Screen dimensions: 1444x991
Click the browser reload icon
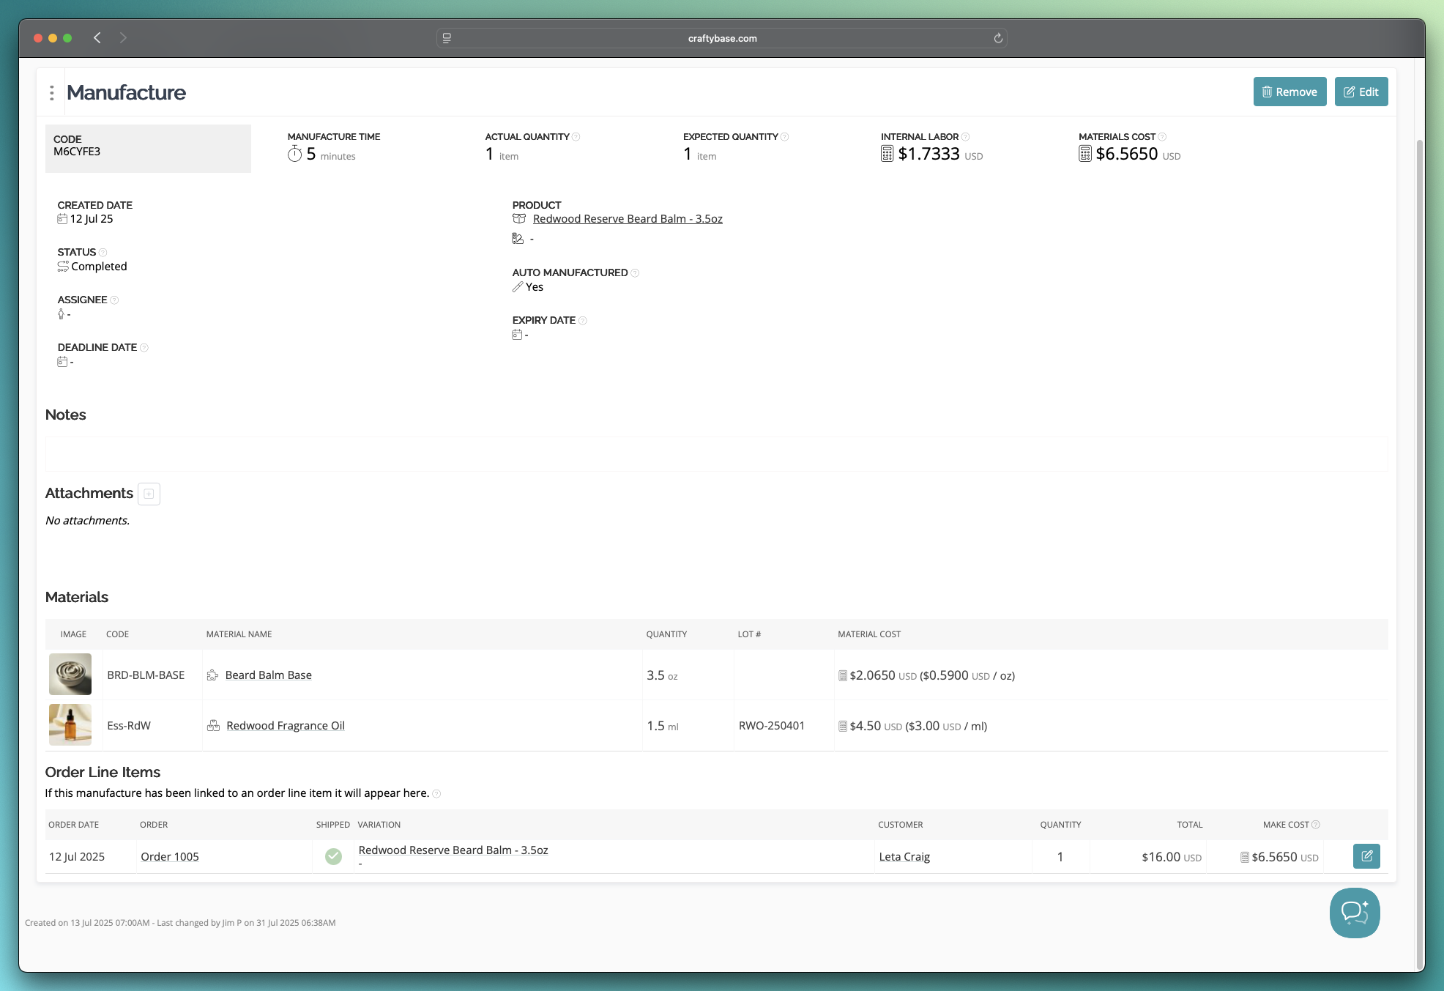coord(997,37)
